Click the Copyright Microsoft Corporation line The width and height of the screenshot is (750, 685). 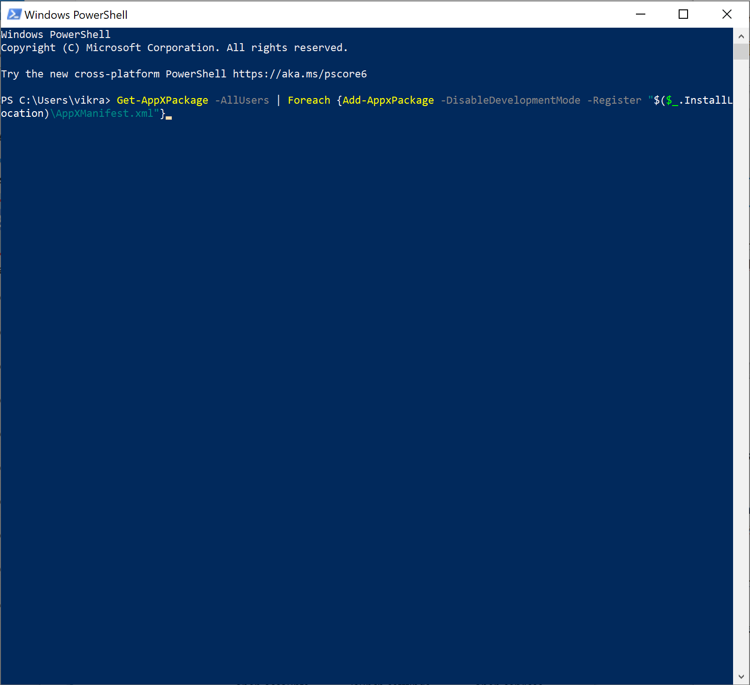tap(174, 48)
